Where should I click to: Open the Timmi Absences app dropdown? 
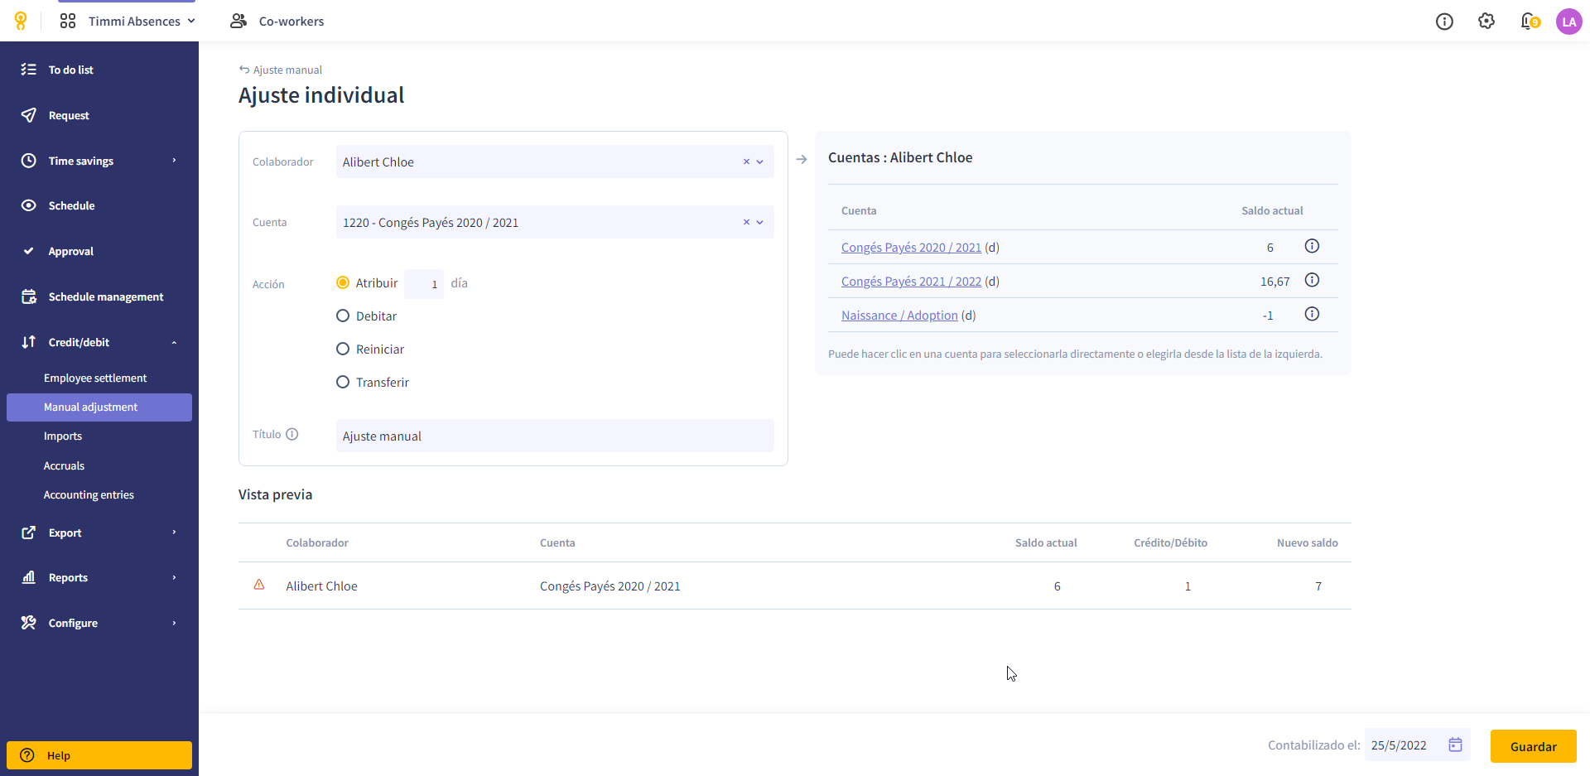pyautogui.click(x=142, y=22)
